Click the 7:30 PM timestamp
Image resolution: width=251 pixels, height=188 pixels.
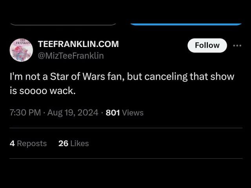[25, 113]
